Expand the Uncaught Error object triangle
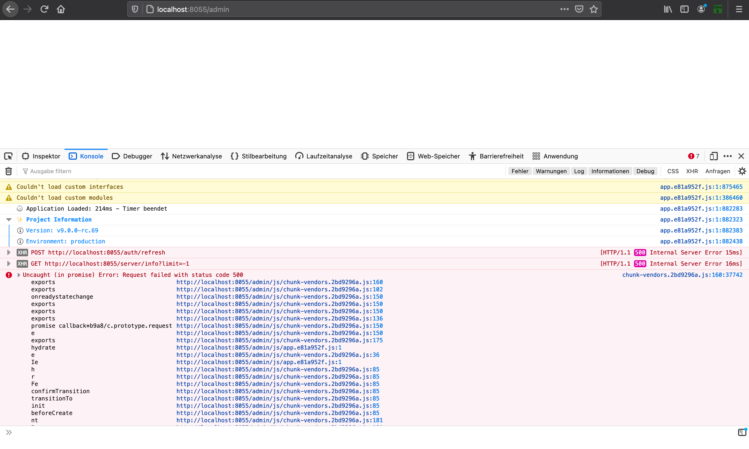The image size is (749, 449). pos(19,275)
